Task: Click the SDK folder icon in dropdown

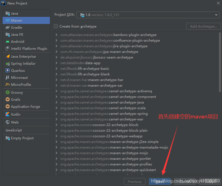Action: pos(82,15)
